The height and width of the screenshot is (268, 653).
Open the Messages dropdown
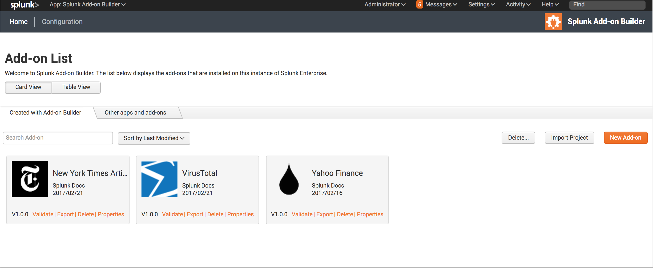(441, 5)
